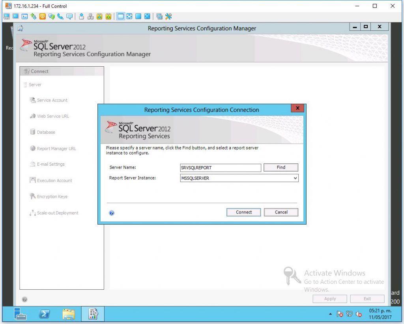Open File Explorer from the taskbar
This screenshot has height=324, width=404.
tap(69, 314)
